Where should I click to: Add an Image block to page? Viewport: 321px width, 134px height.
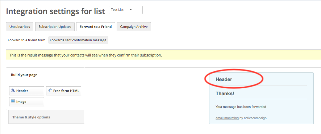tap(26, 101)
